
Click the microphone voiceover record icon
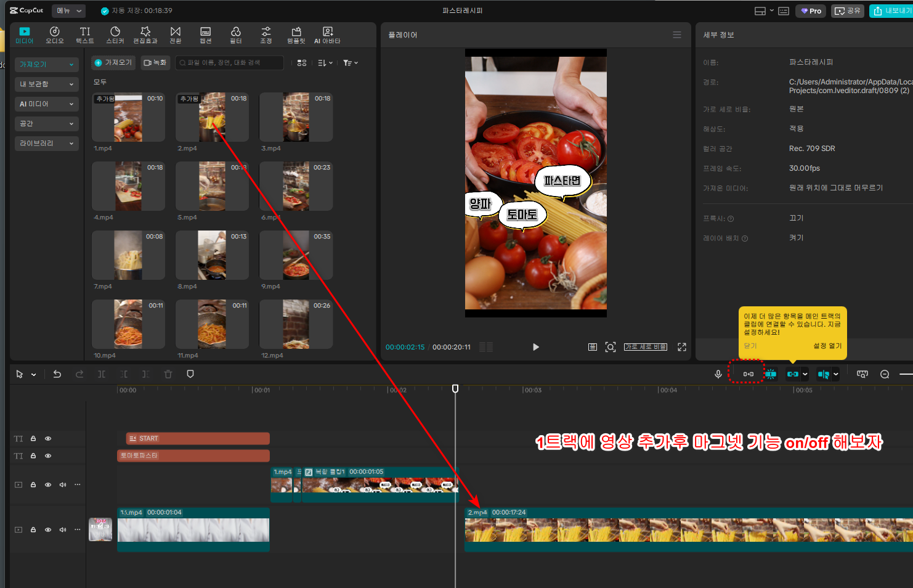pos(718,374)
